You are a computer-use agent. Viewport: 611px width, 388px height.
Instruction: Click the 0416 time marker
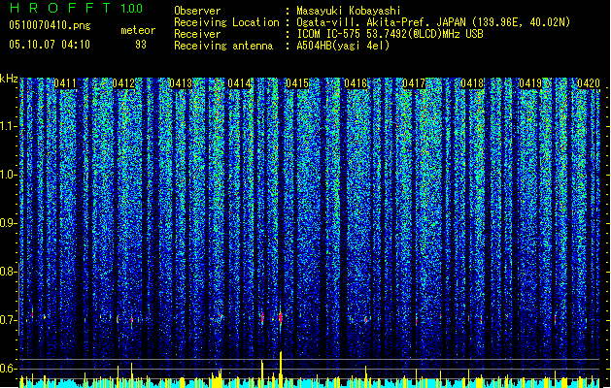(356, 83)
